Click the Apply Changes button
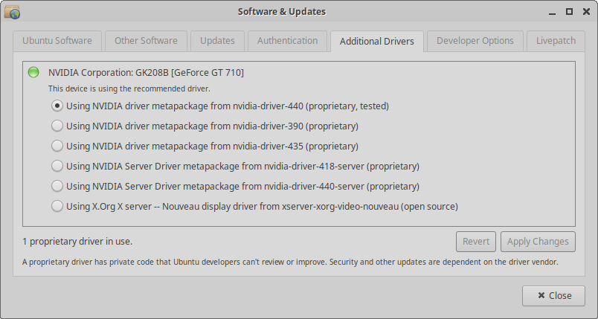Screen dimensions: 598x319 (x=538, y=242)
